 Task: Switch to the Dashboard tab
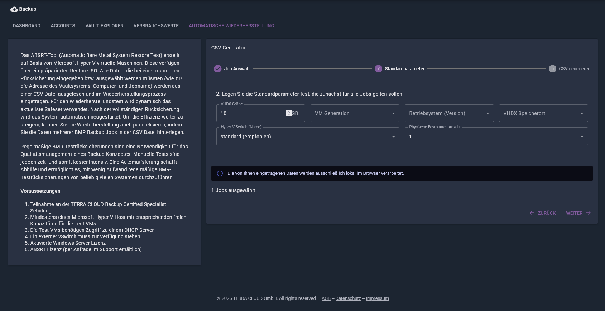tap(27, 26)
